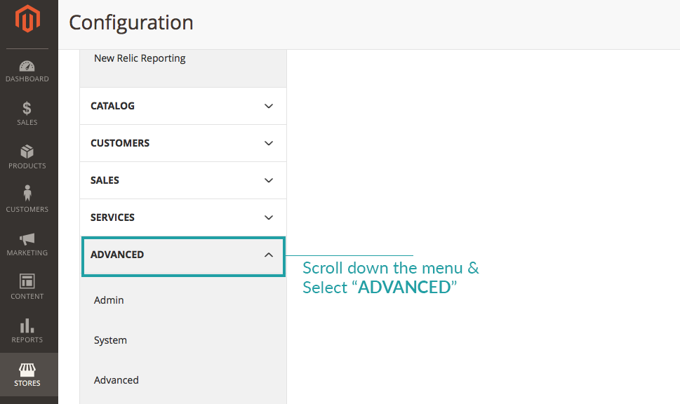This screenshot has width=680, height=404.
Task: Select the ADVANCED section header label
Action: [117, 255]
